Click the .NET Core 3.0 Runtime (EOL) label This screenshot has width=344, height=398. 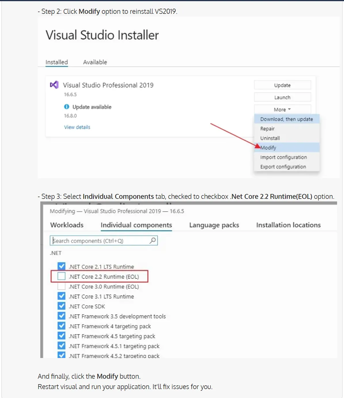click(x=104, y=287)
